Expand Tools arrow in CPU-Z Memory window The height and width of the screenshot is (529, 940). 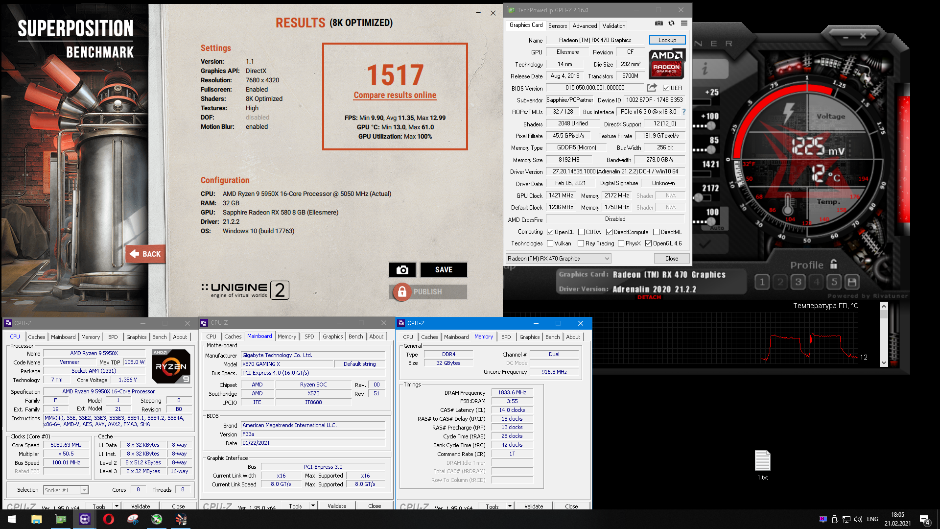(x=510, y=506)
